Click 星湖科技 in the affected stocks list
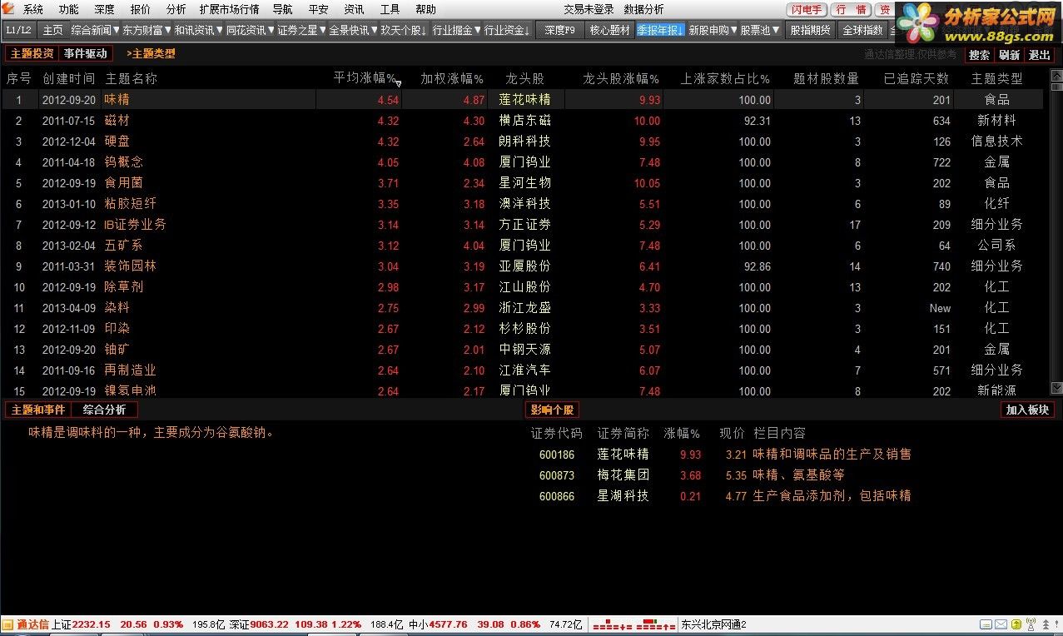This screenshot has width=1063, height=636. coord(623,496)
